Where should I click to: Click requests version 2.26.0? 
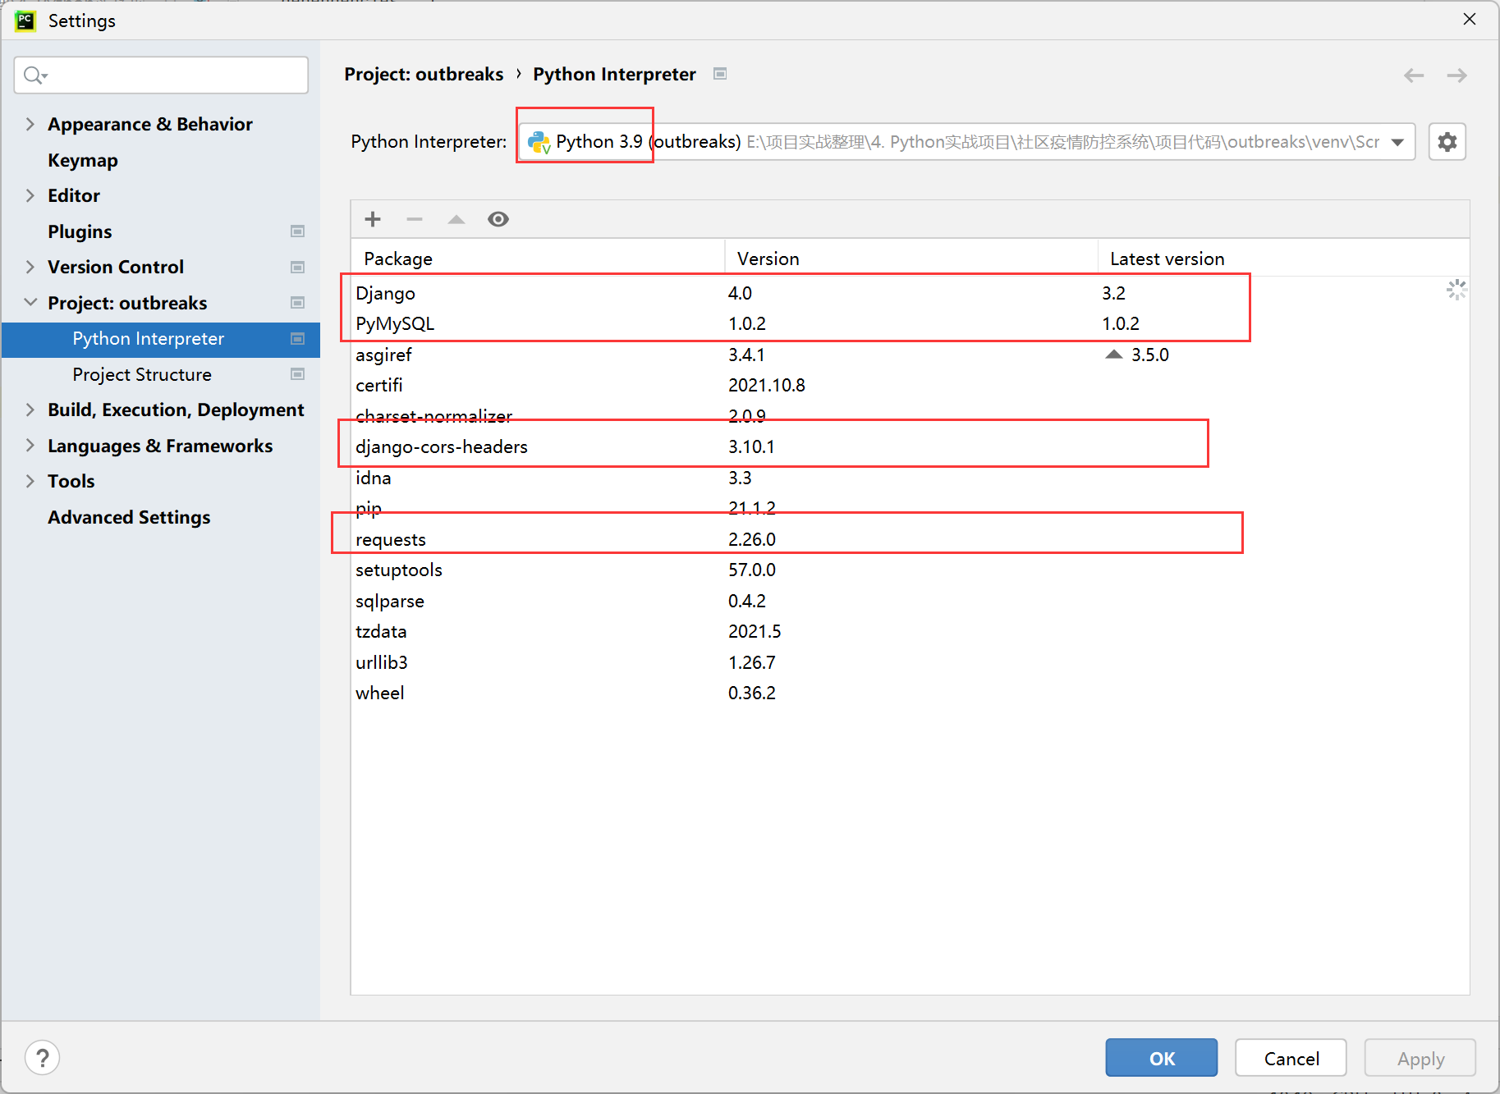click(752, 539)
